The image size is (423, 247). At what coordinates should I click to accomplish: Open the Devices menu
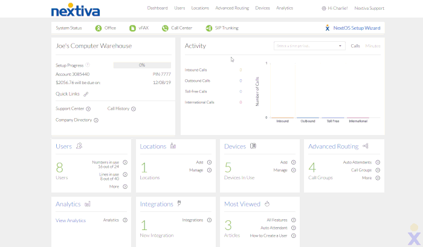[262, 8]
